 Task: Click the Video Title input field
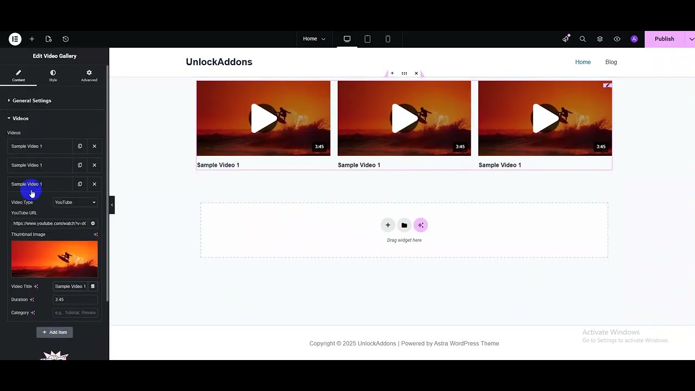pyautogui.click(x=71, y=286)
